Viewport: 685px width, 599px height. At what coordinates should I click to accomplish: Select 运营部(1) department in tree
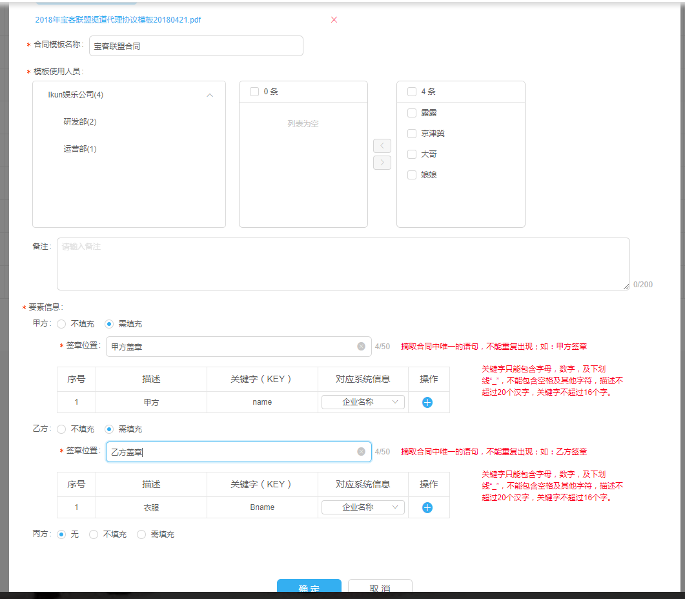tap(80, 149)
